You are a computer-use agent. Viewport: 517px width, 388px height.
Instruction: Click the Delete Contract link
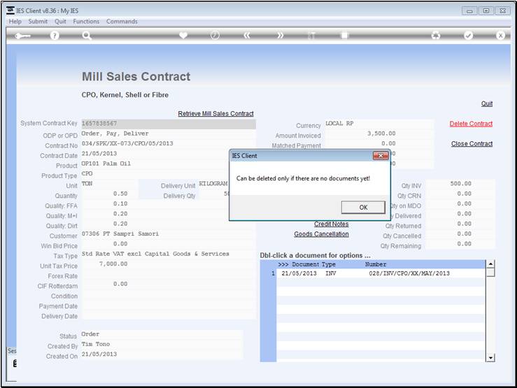point(471,124)
